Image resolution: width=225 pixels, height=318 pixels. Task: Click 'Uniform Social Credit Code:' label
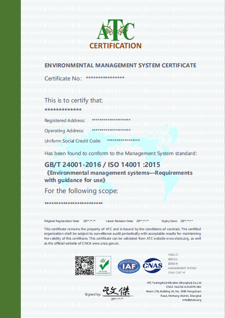click(73, 141)
